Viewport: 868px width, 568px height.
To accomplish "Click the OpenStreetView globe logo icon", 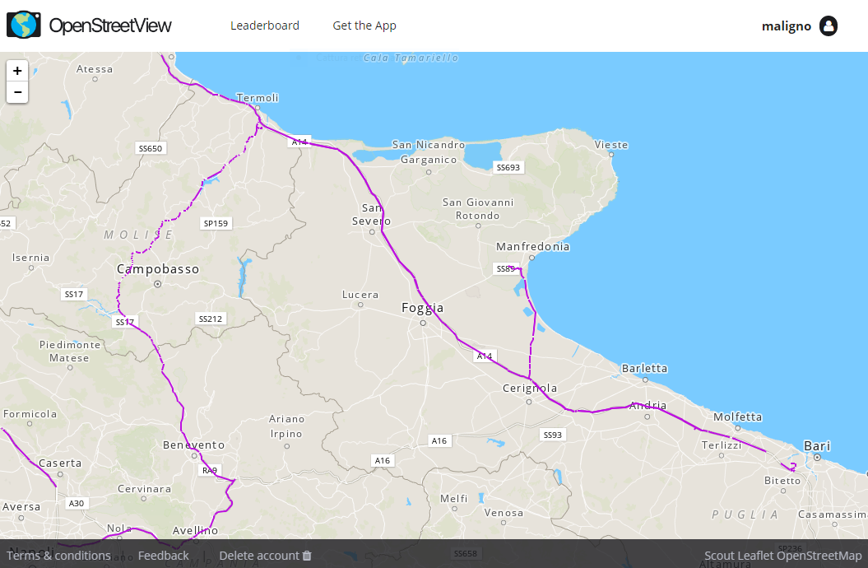I will (x=23, y=25).
